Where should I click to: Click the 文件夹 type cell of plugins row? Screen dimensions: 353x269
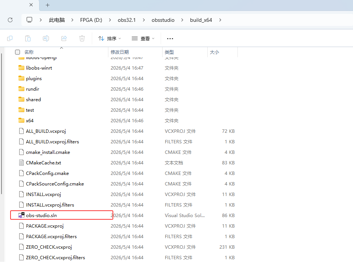[x=172, y=78]
